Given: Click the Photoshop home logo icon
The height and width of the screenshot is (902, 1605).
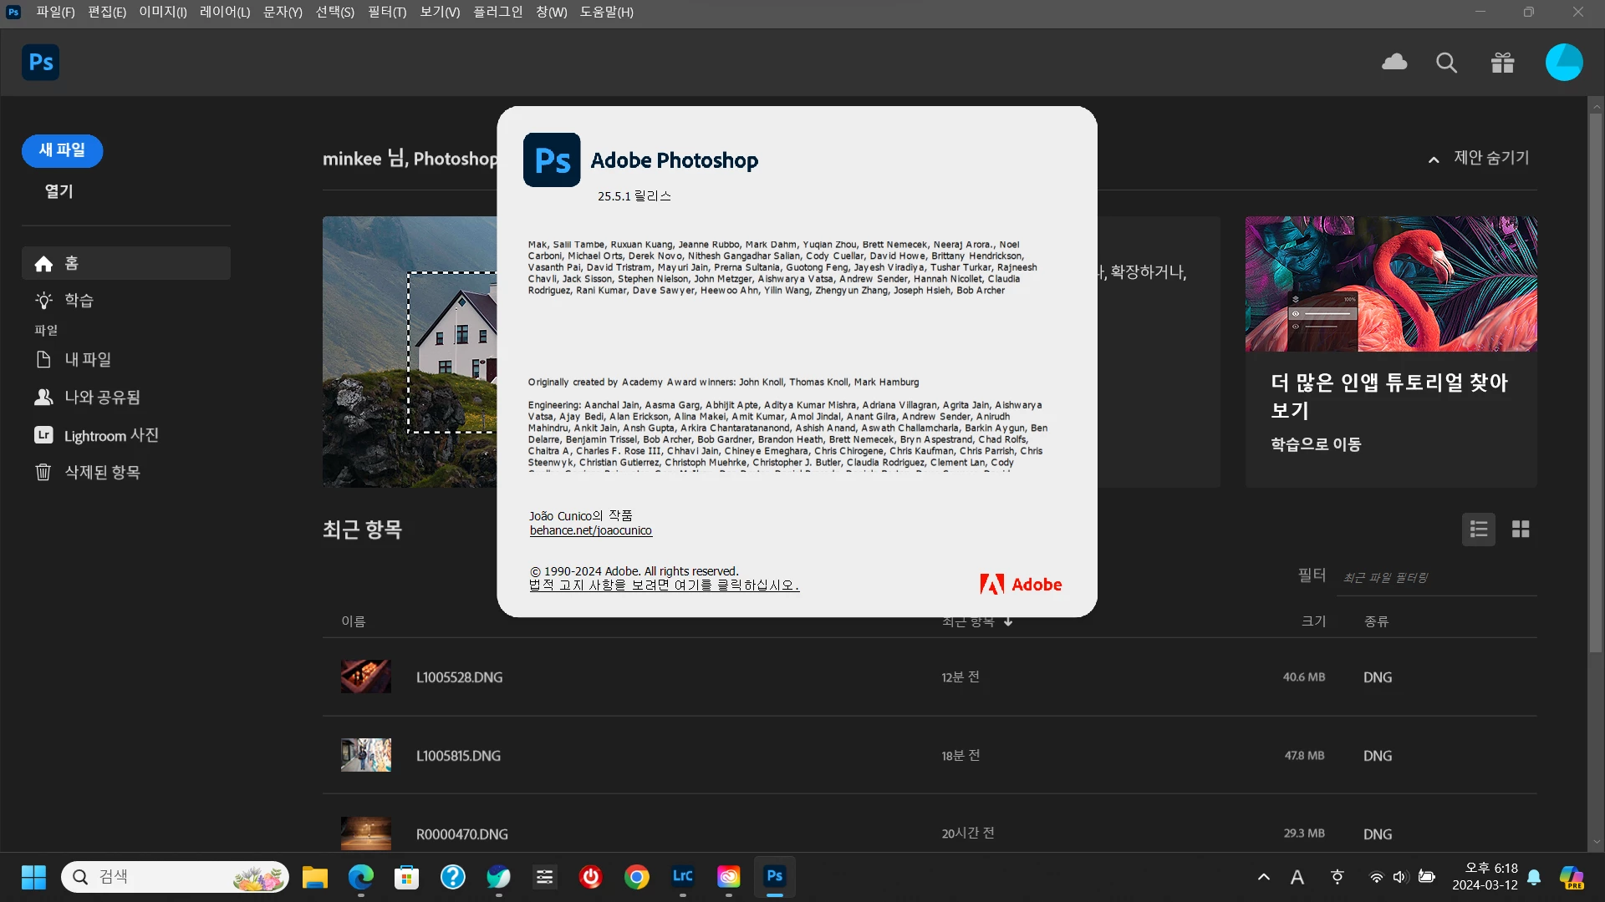Looking at the screenshot, I should [40, 63].
